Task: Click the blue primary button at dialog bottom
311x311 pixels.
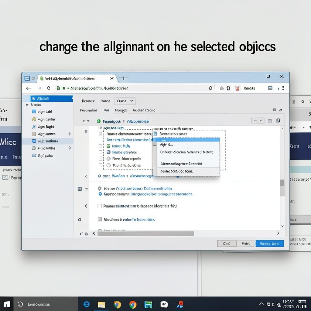Action: (270, 243)
